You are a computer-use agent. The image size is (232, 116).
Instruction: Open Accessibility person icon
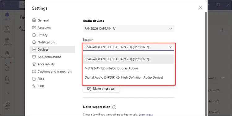click(34, 64)
